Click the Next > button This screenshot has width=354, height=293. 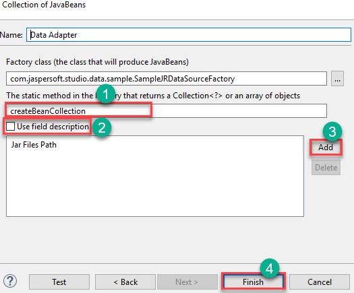pos(187,282)
